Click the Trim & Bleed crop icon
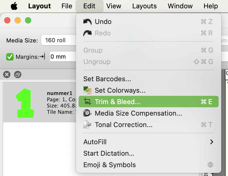The width and height of the screenshot is (228, 176). (x=87, y=102)
